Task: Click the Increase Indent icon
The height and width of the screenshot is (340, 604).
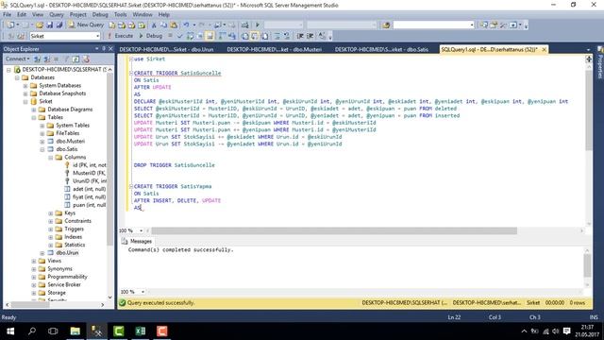Action: coord(310,36)
